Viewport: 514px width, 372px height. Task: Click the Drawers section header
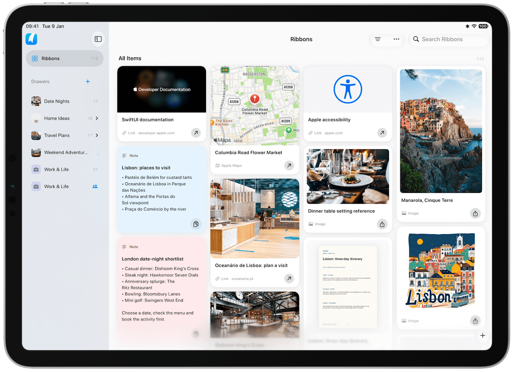click(40, 81)
